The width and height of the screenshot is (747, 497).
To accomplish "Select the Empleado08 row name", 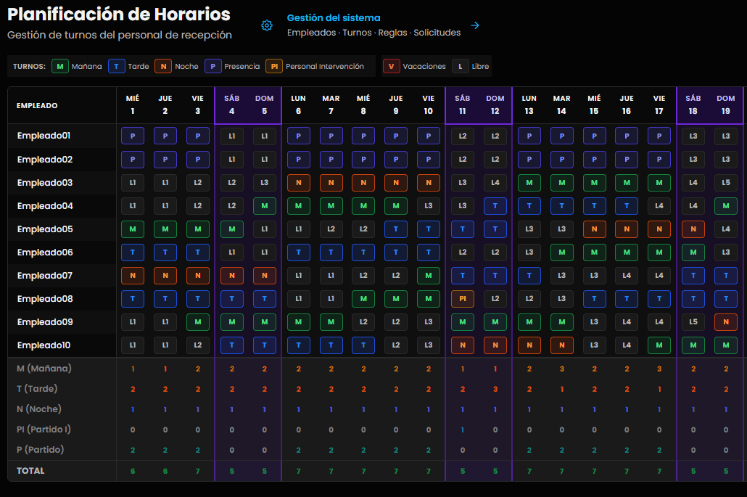I will [x=45, y=299].
